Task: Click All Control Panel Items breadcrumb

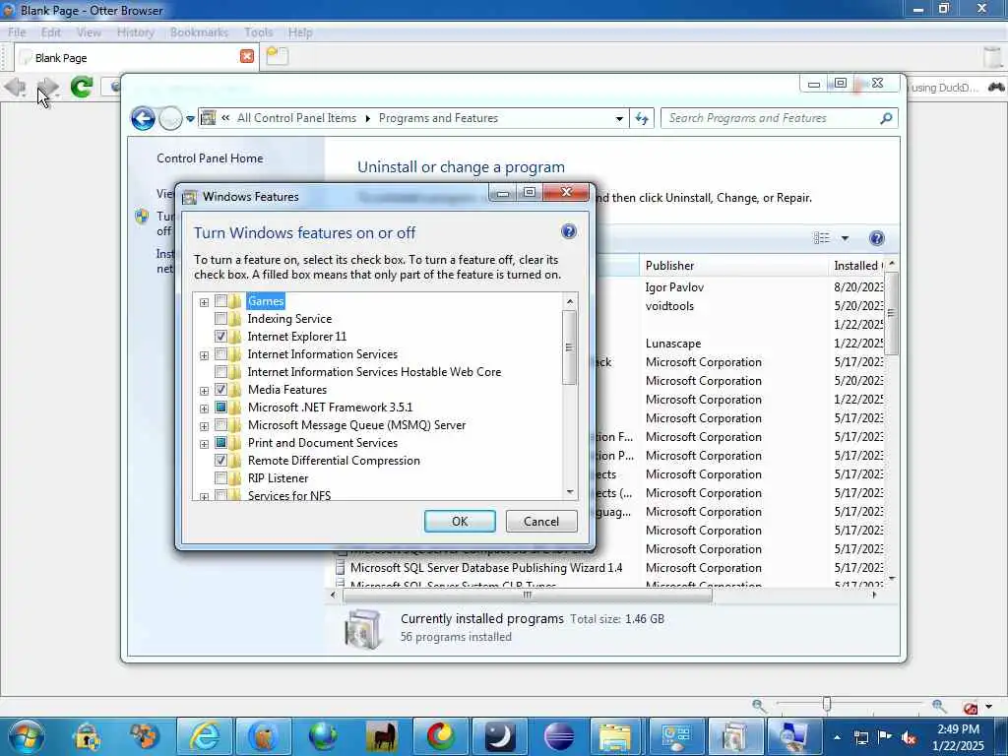Action: click(296, 118)
